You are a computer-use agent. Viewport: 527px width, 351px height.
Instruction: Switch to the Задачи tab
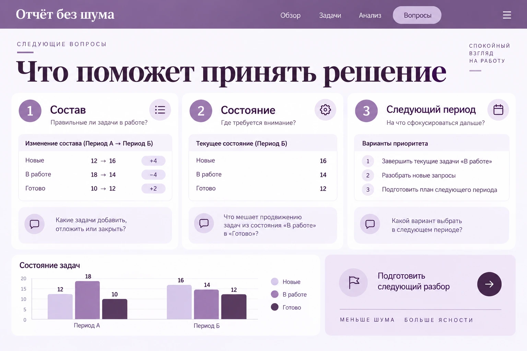(330, 15)
